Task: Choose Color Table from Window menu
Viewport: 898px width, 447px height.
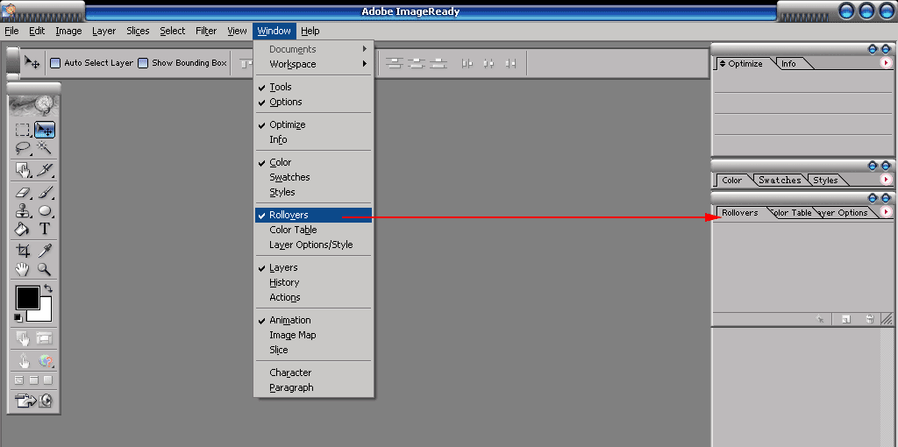Action: 313,230
